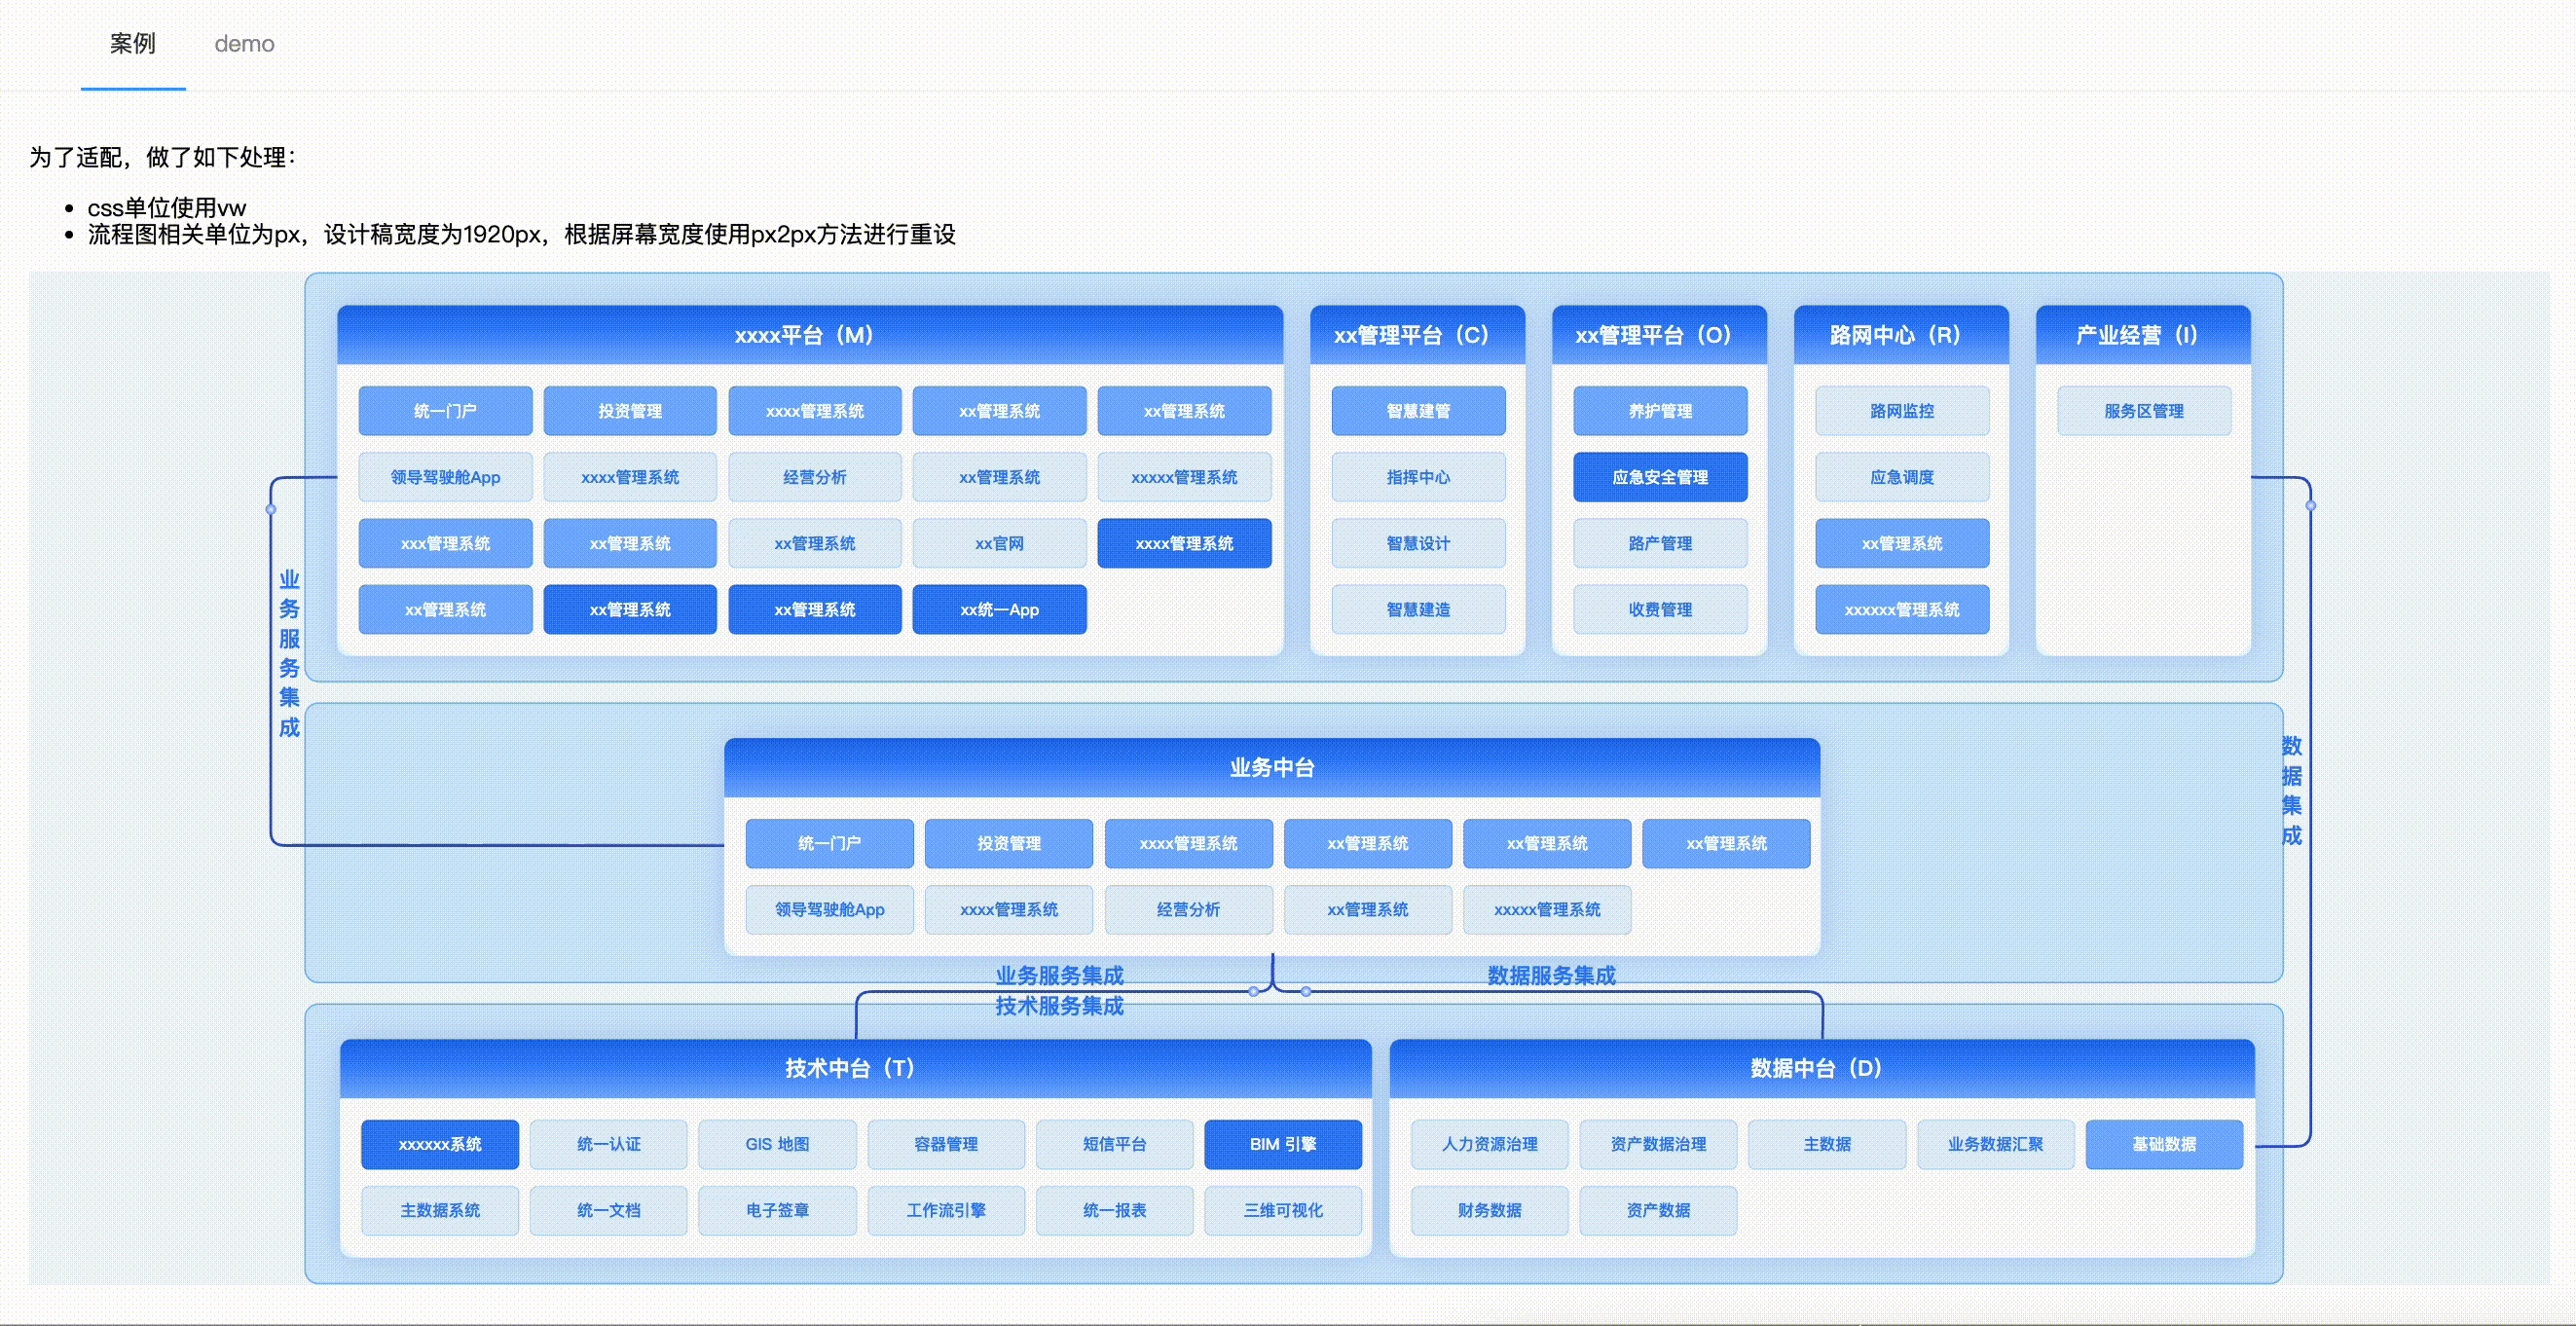Viewport: 2576px width, 1326px height.
Task: Select the 服务区管理 box
Action: pyautogui.click(x=2143, y=411)
